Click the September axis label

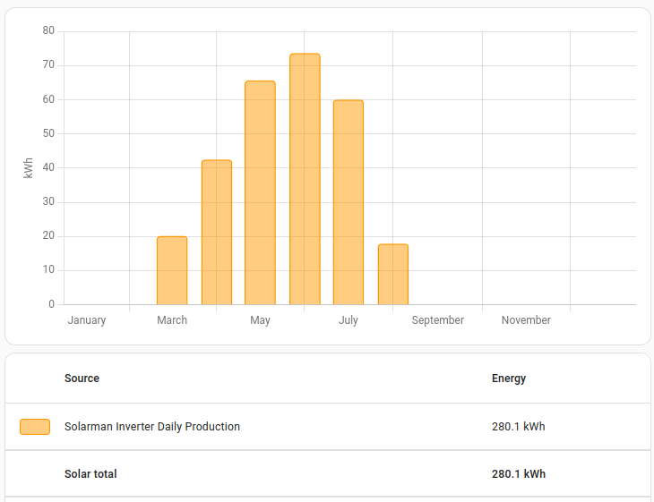pos(437,320)
